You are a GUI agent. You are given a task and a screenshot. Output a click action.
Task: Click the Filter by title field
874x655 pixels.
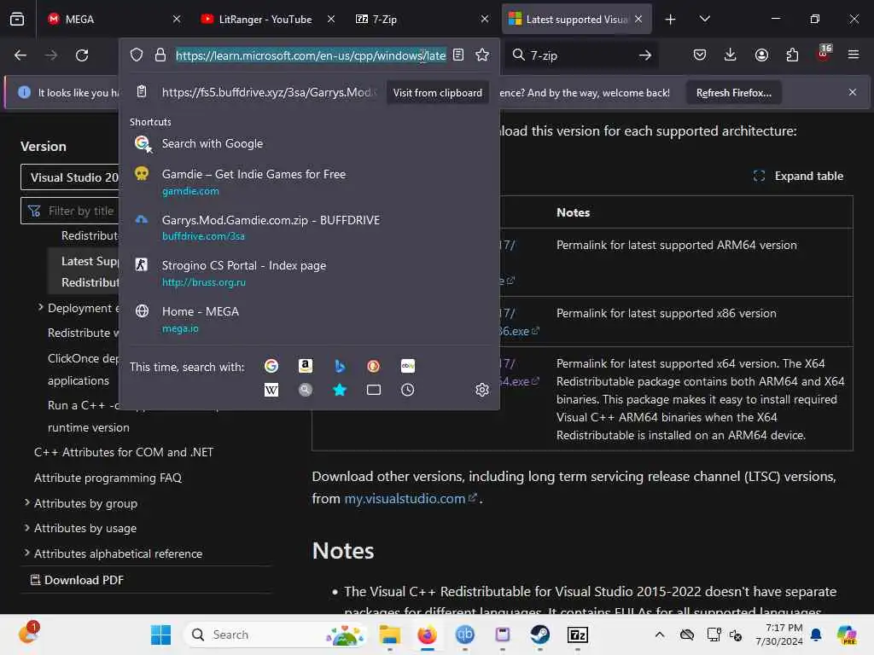[x=72, y=211]
